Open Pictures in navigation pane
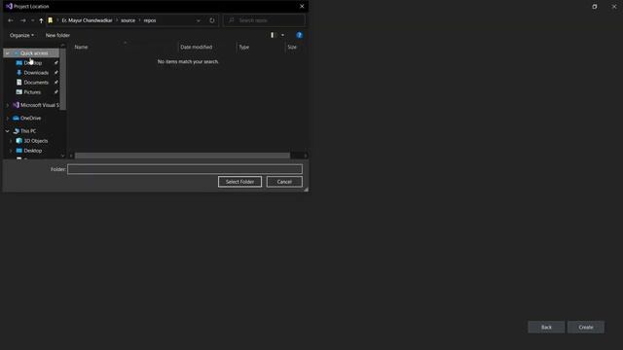Image resolution: width=623 pixels, height=350 pixels. pyautogui.click(x=32, y=92)
